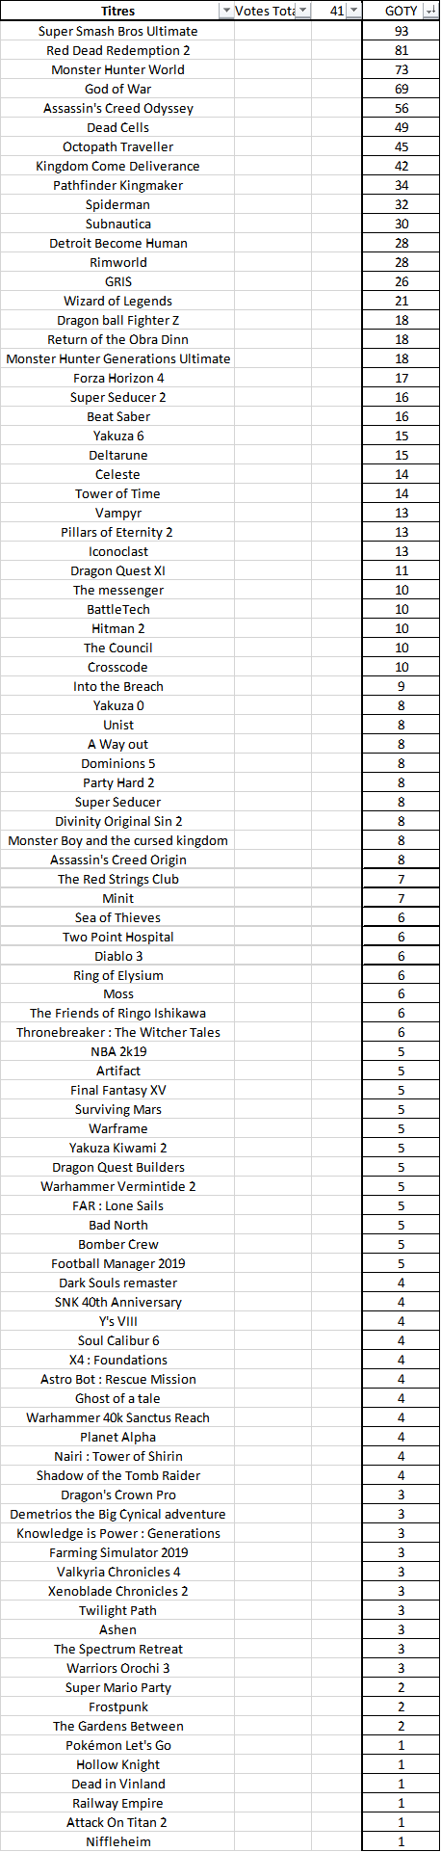Click the Shadow of the Tomb Raider cell
The width and height of the screenshot is (441, 1852).
coord(117,1475)
